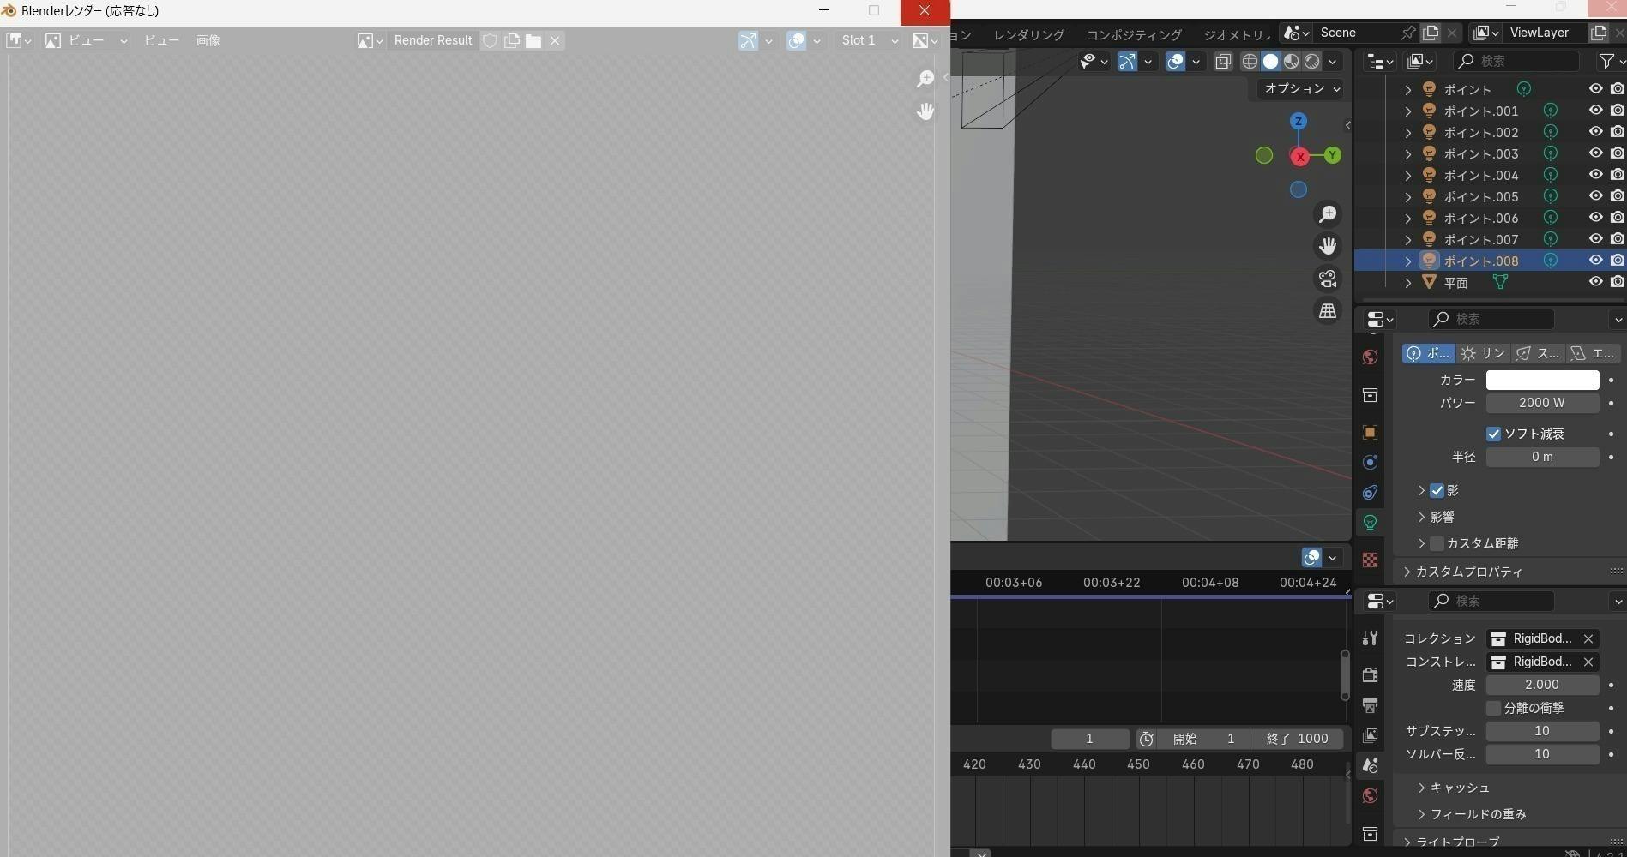Click the zoom magnifier in the 3D viewport
Screen dimensions: 1627x857
point(1328,214)
